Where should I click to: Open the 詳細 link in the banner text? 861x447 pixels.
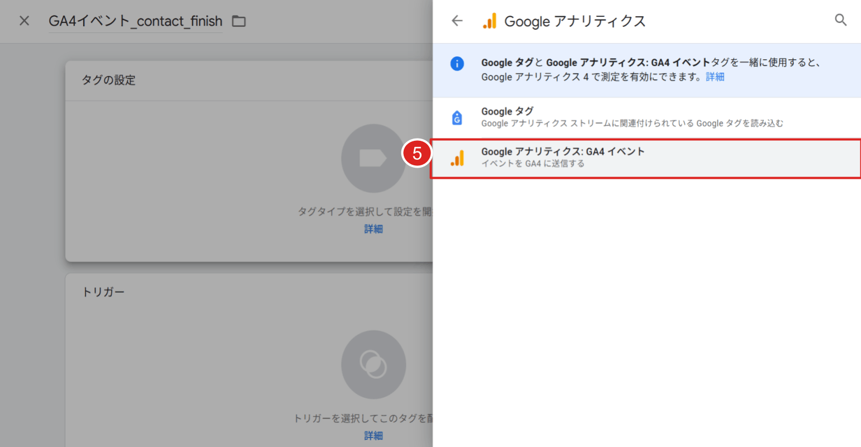715,77
